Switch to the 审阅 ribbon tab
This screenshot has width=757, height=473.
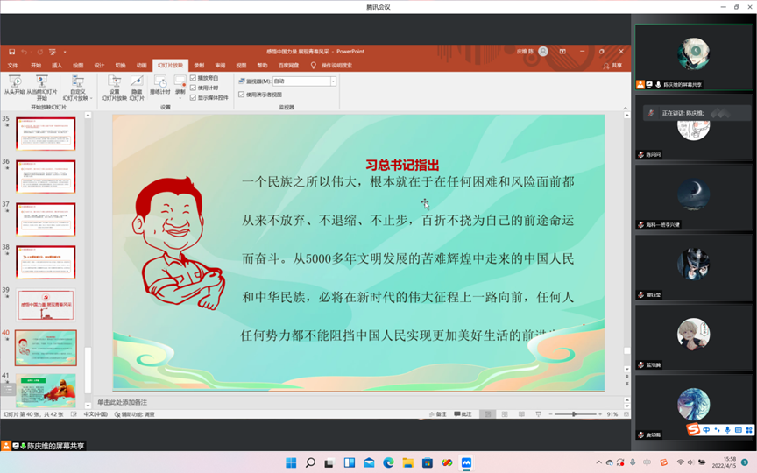coord(220,65)
